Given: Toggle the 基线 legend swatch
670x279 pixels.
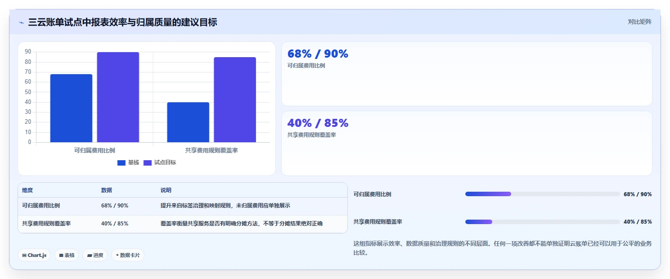Looking at the screenshot, I should click(121, 163).
